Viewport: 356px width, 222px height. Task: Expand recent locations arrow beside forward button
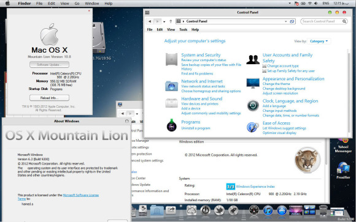point(164,21)
